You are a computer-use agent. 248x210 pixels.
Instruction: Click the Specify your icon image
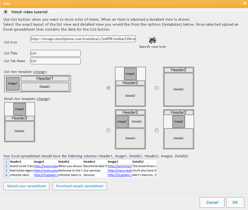pos(152,40)
